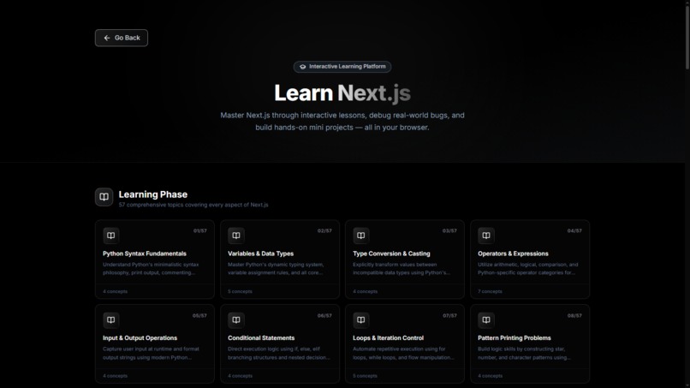Click the Learn Next.js main heading
This screenshot has height=388, width=690.
[x=342, y=93]
